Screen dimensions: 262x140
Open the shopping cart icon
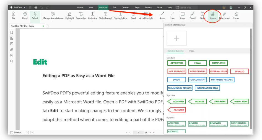pos(224,7)
